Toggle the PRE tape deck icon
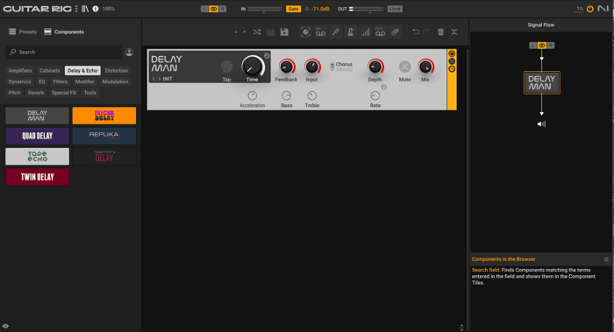Screen dimensions: 614x332 pos(320,32)
